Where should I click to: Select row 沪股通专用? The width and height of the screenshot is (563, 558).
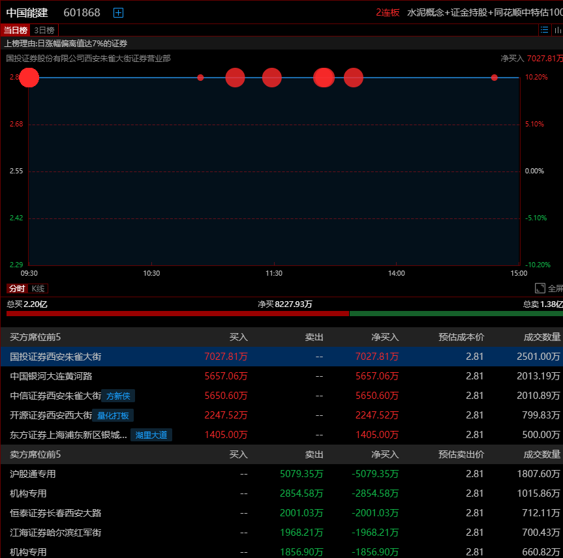coord(282,474)
